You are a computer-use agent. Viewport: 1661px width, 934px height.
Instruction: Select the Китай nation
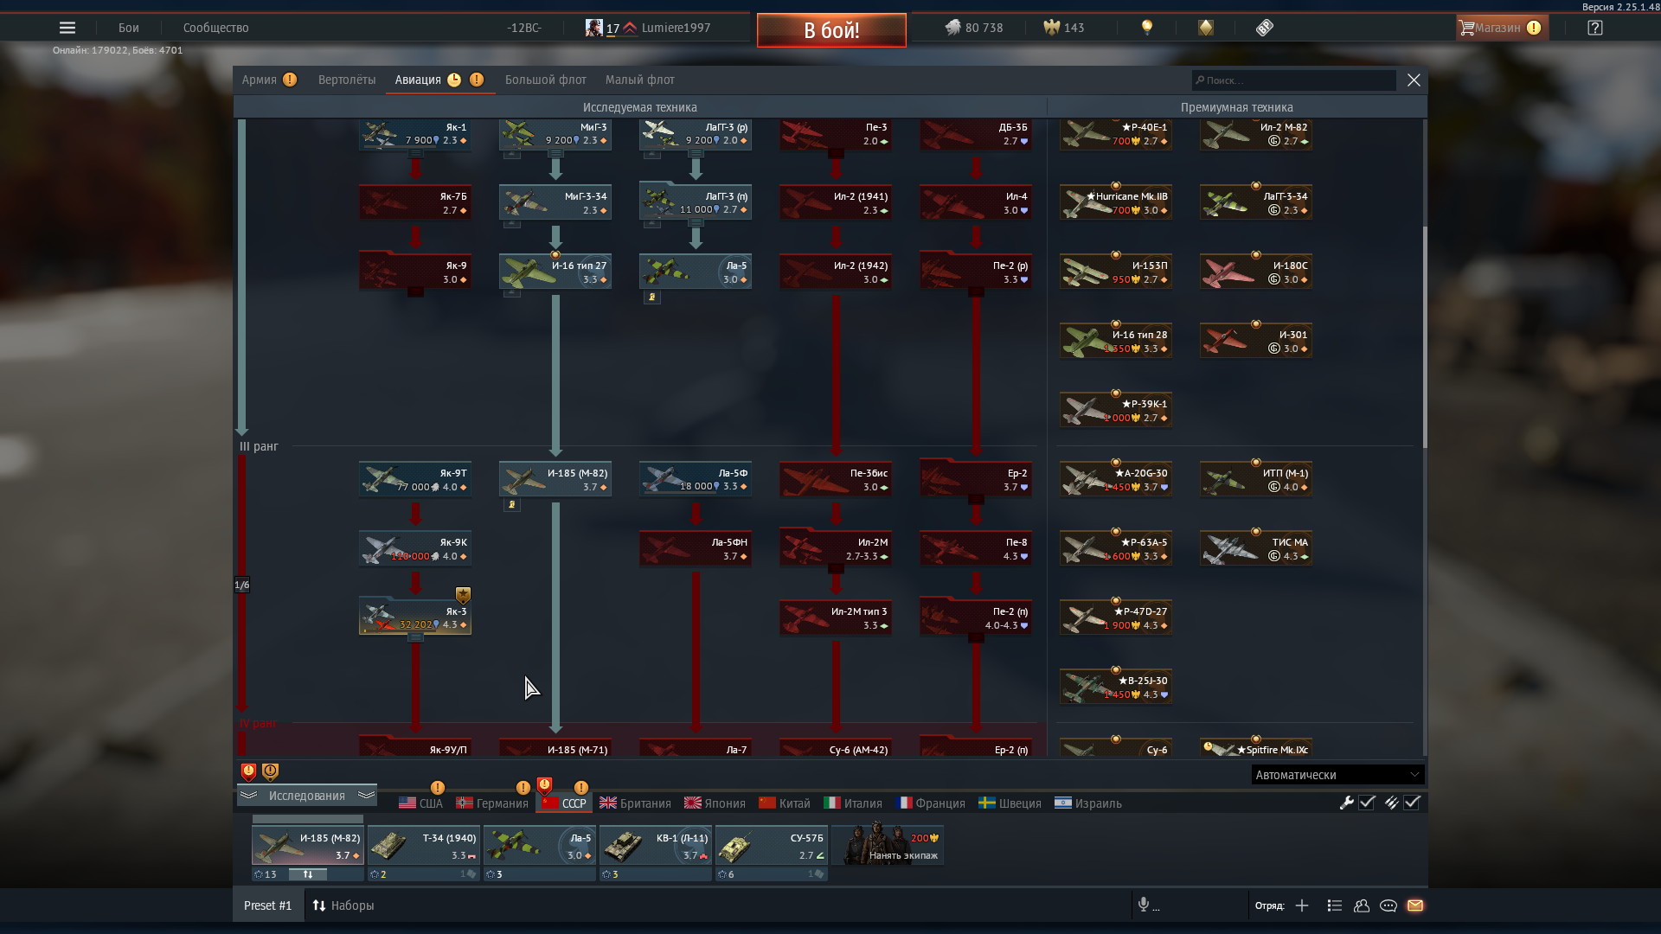point(785,803)
